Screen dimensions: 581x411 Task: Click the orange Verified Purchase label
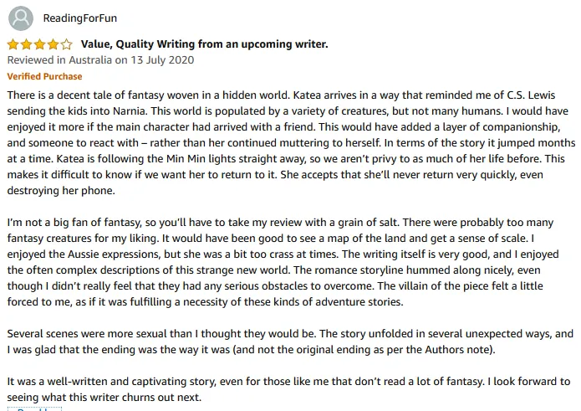[44, 76]
